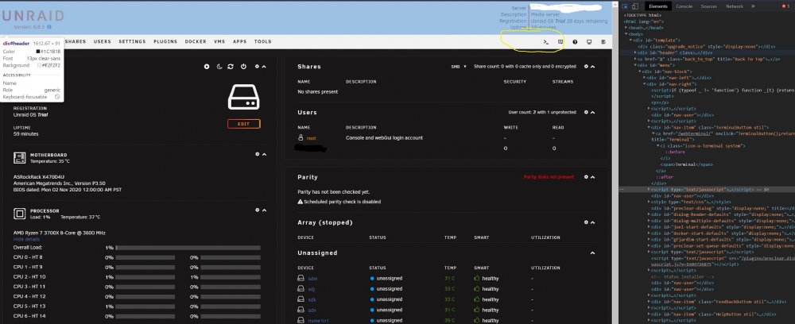Click the Reboot arrows icon
This screenshot has height=324, width=795.
click(x=231, y=67)
